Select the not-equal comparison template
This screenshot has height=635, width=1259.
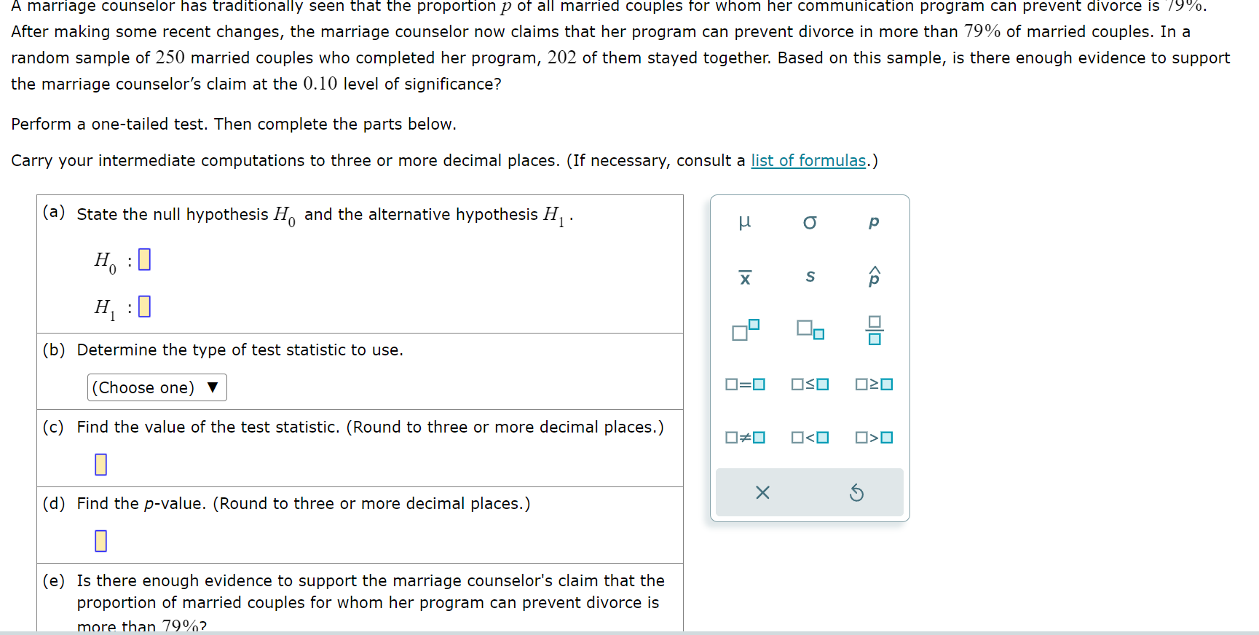coord(744,437)
